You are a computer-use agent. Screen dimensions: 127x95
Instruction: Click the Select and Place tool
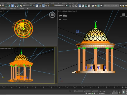21,6
